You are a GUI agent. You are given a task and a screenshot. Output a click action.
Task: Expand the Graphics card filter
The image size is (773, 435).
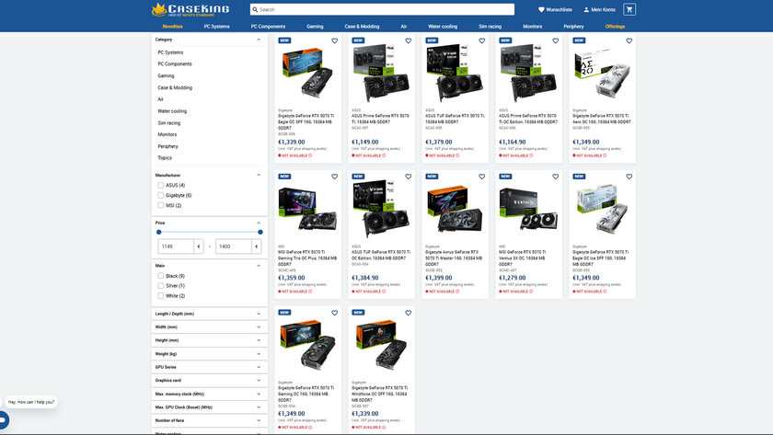(209, 381)
